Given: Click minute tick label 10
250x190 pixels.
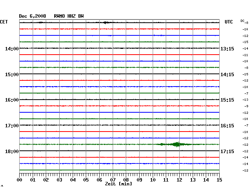Looking at the screenshot, I should pyautogui.click(x=153, y=180).
